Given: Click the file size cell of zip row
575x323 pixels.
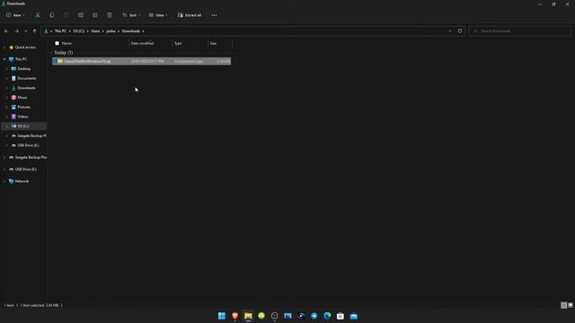Looking at the screenshot, I should point(224,61).
